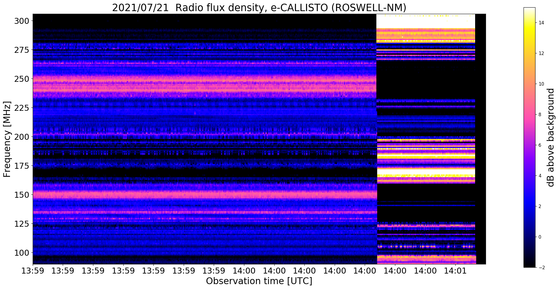Click the colorbar tick value 10
Image resolution: width=559 pixels, height=289 pixels.
coord(541,84)
